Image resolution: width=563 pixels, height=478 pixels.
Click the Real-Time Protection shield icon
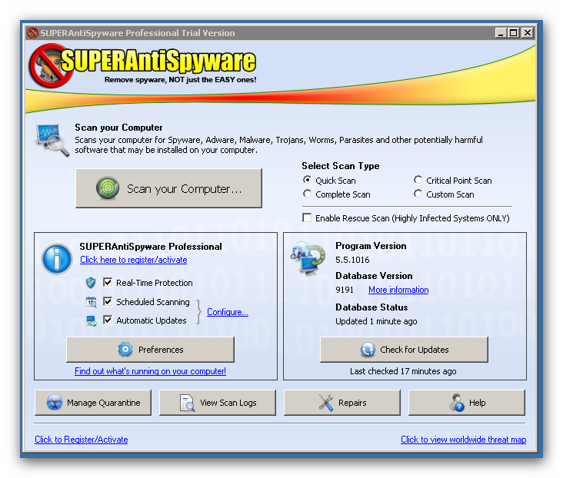[91, 283]
